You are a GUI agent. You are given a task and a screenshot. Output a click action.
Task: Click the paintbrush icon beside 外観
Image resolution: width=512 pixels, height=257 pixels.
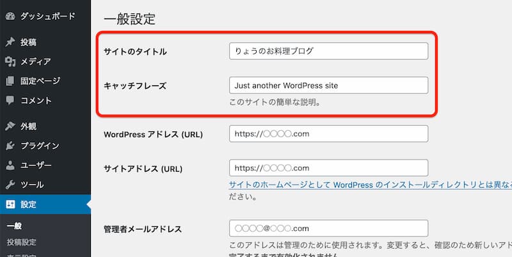[10, 126]
